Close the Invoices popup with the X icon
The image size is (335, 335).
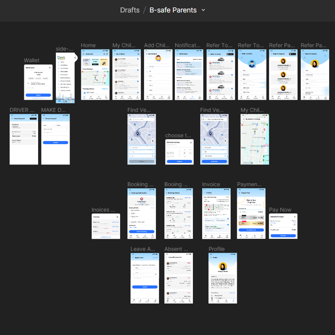(117, 217)
